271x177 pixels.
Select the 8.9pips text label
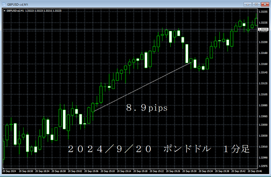(x=147, y=108)
